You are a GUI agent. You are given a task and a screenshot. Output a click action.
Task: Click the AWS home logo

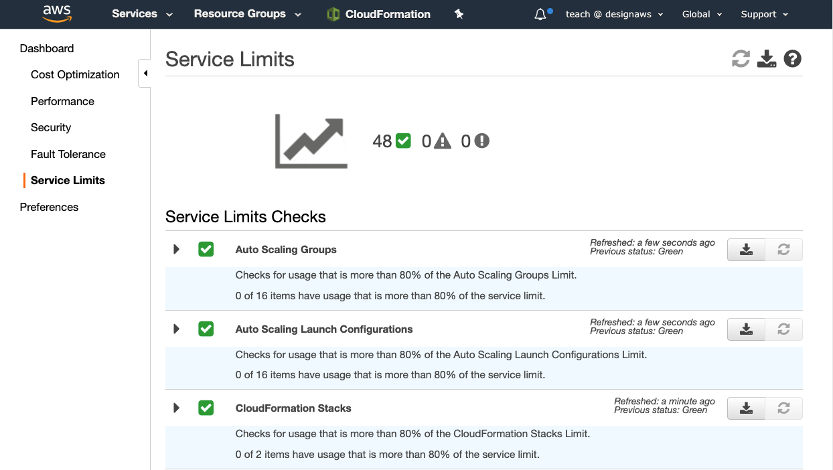pyautogui.click(x=56, y=13)
